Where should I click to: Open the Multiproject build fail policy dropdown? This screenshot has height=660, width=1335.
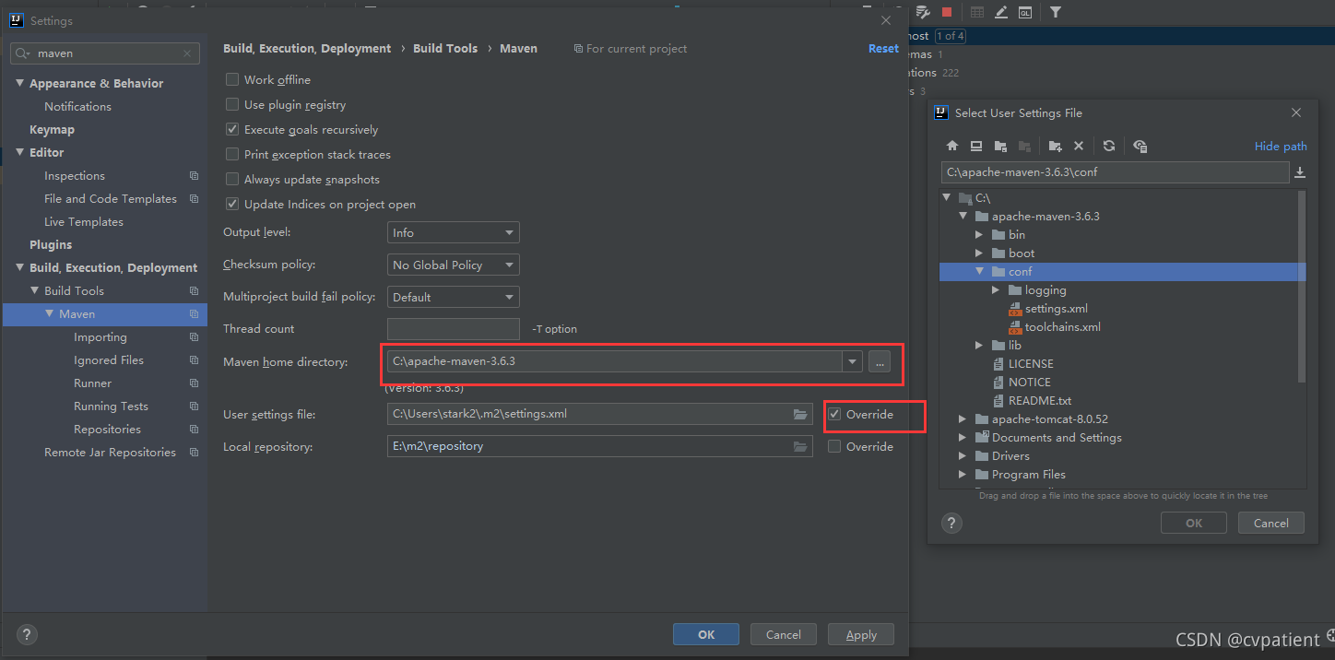coord(453,297)
